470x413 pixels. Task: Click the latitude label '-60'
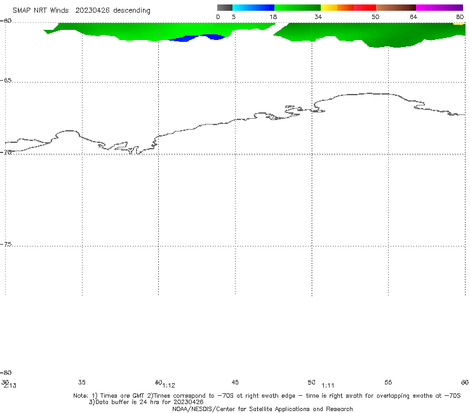pyautogui.click(x=6, y=21)
